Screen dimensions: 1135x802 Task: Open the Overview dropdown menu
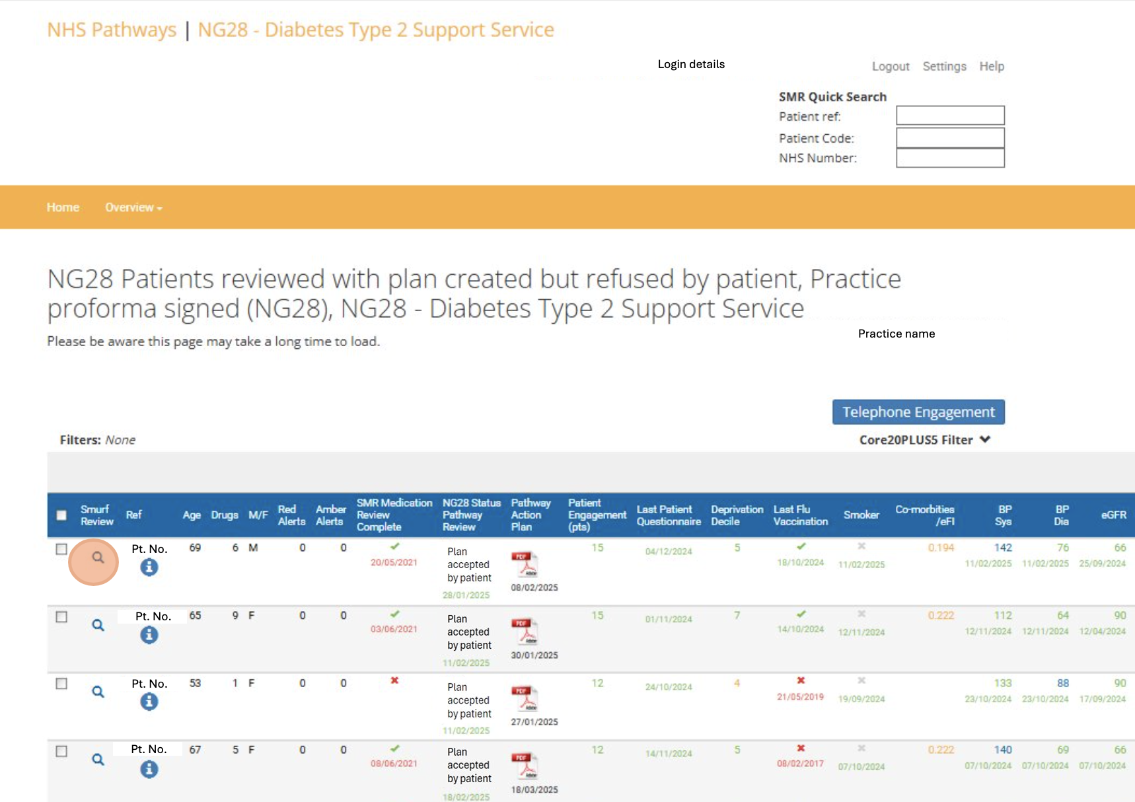tap(133, 207)
